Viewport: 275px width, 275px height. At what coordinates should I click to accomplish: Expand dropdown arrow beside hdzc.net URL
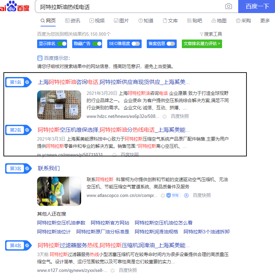coord(164,117)
